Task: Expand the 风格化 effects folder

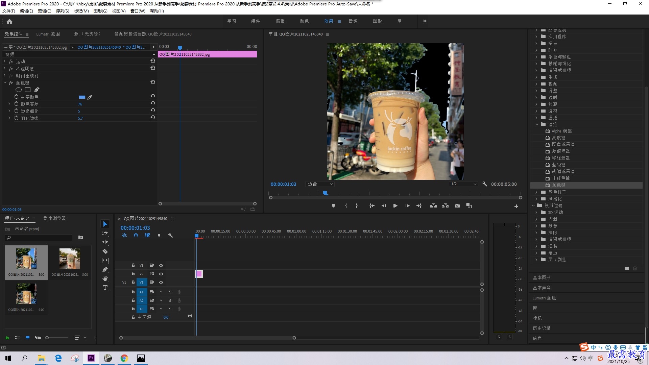Action: (x=536, y=199)
